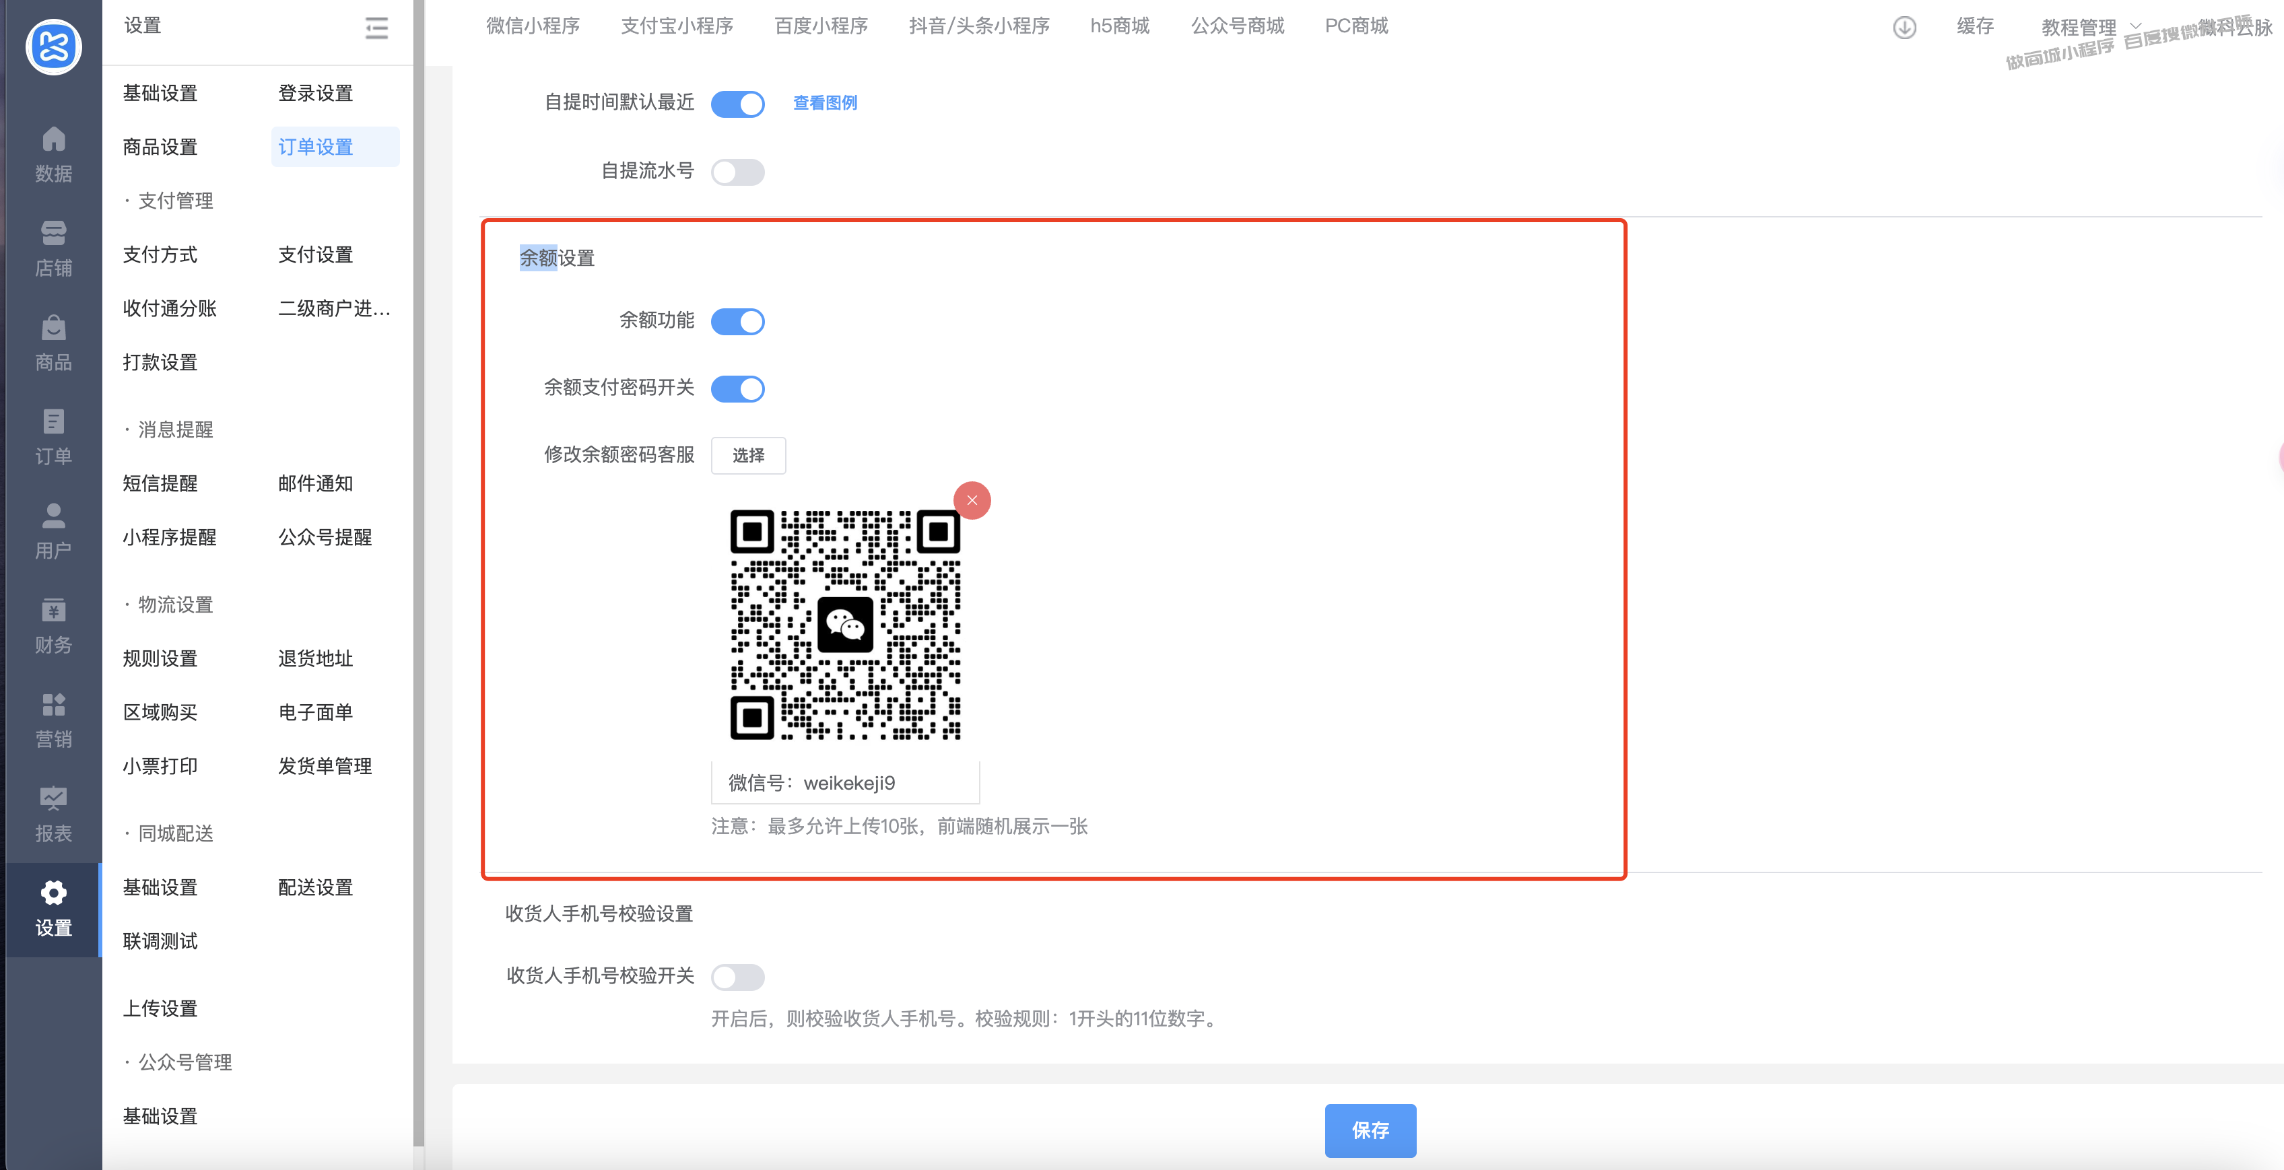Open 小程序提醒 menu item

coord(170,537)
